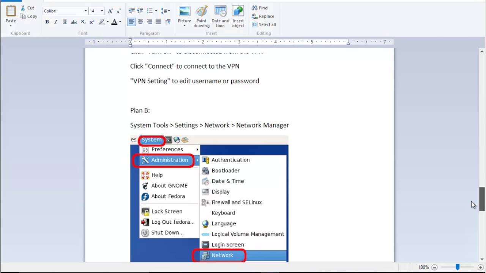Increase the paragraph indent
The height and width of the screenshot is (273, 486).
[x=140, y=11]
